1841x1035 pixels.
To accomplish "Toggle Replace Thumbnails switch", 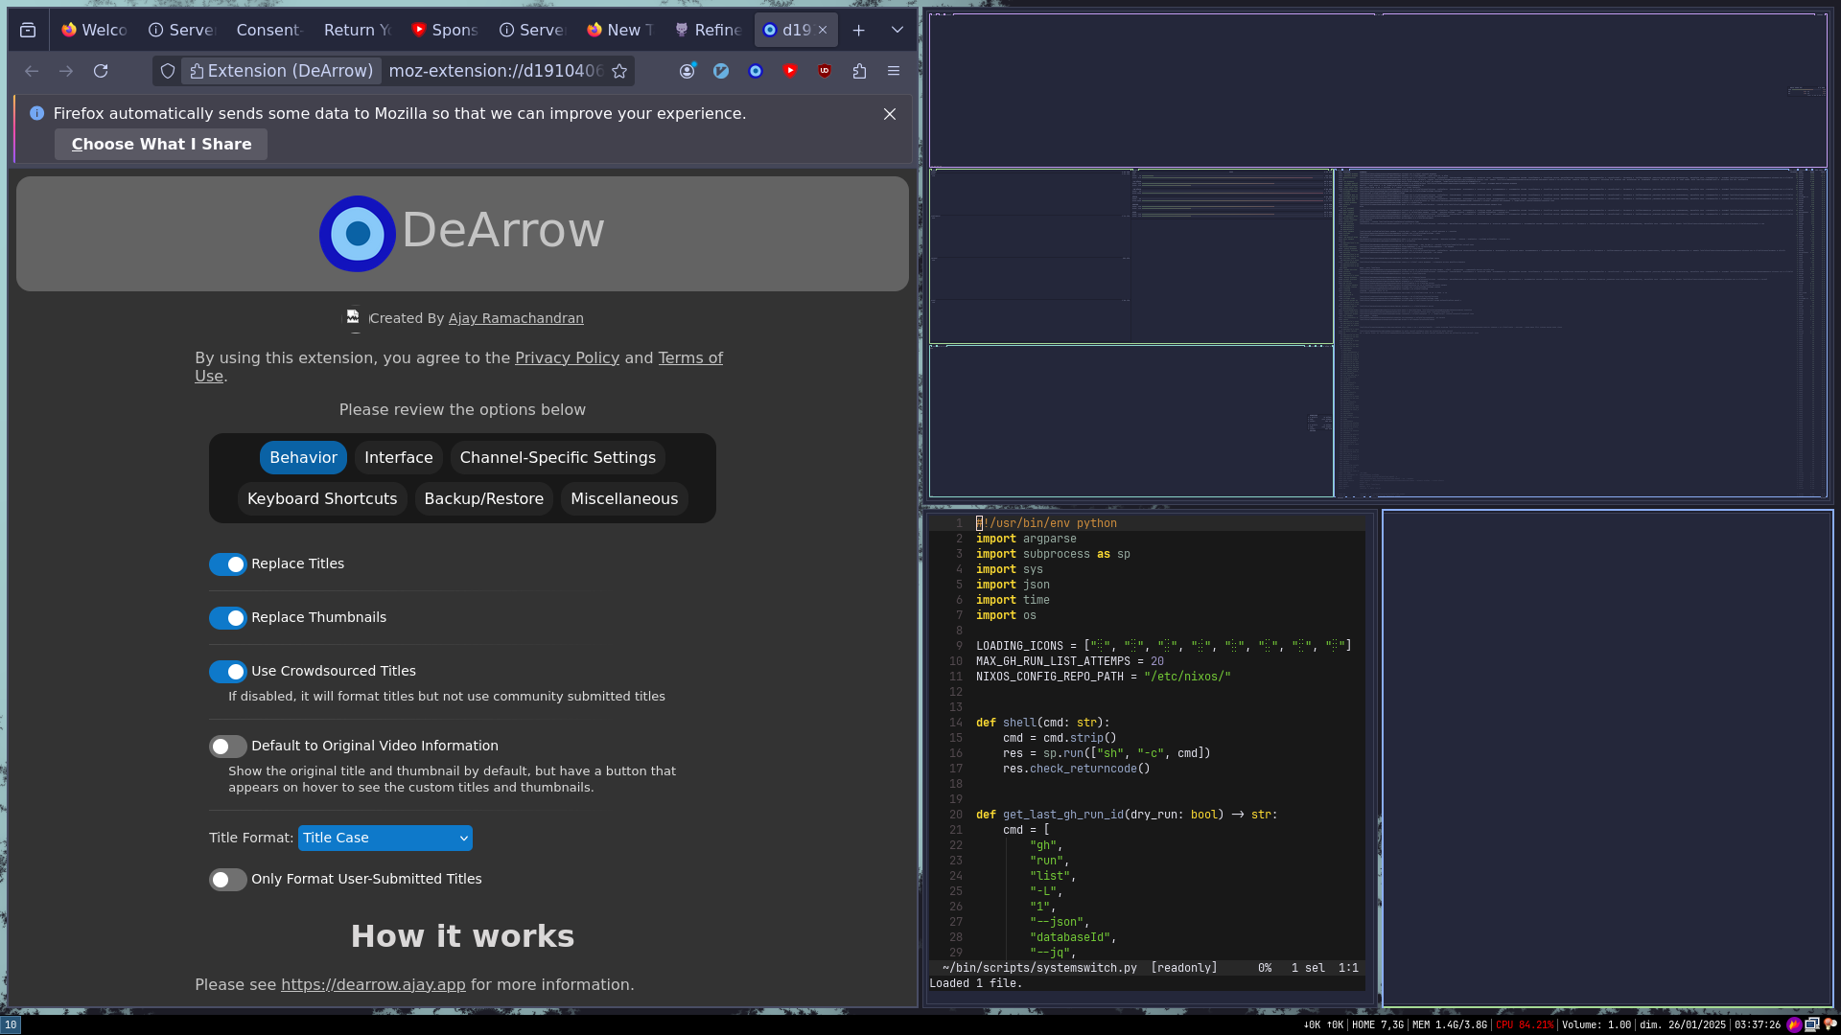I will [228, 618].
